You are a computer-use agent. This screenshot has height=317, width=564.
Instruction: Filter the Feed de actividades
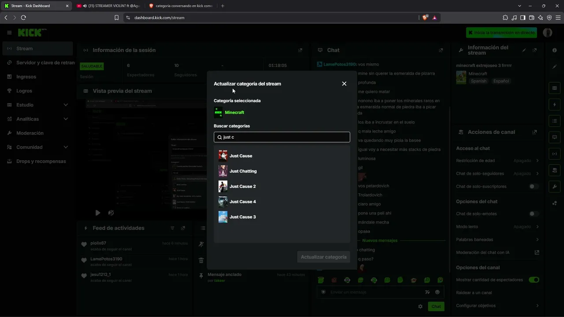(x=172, y=228)
